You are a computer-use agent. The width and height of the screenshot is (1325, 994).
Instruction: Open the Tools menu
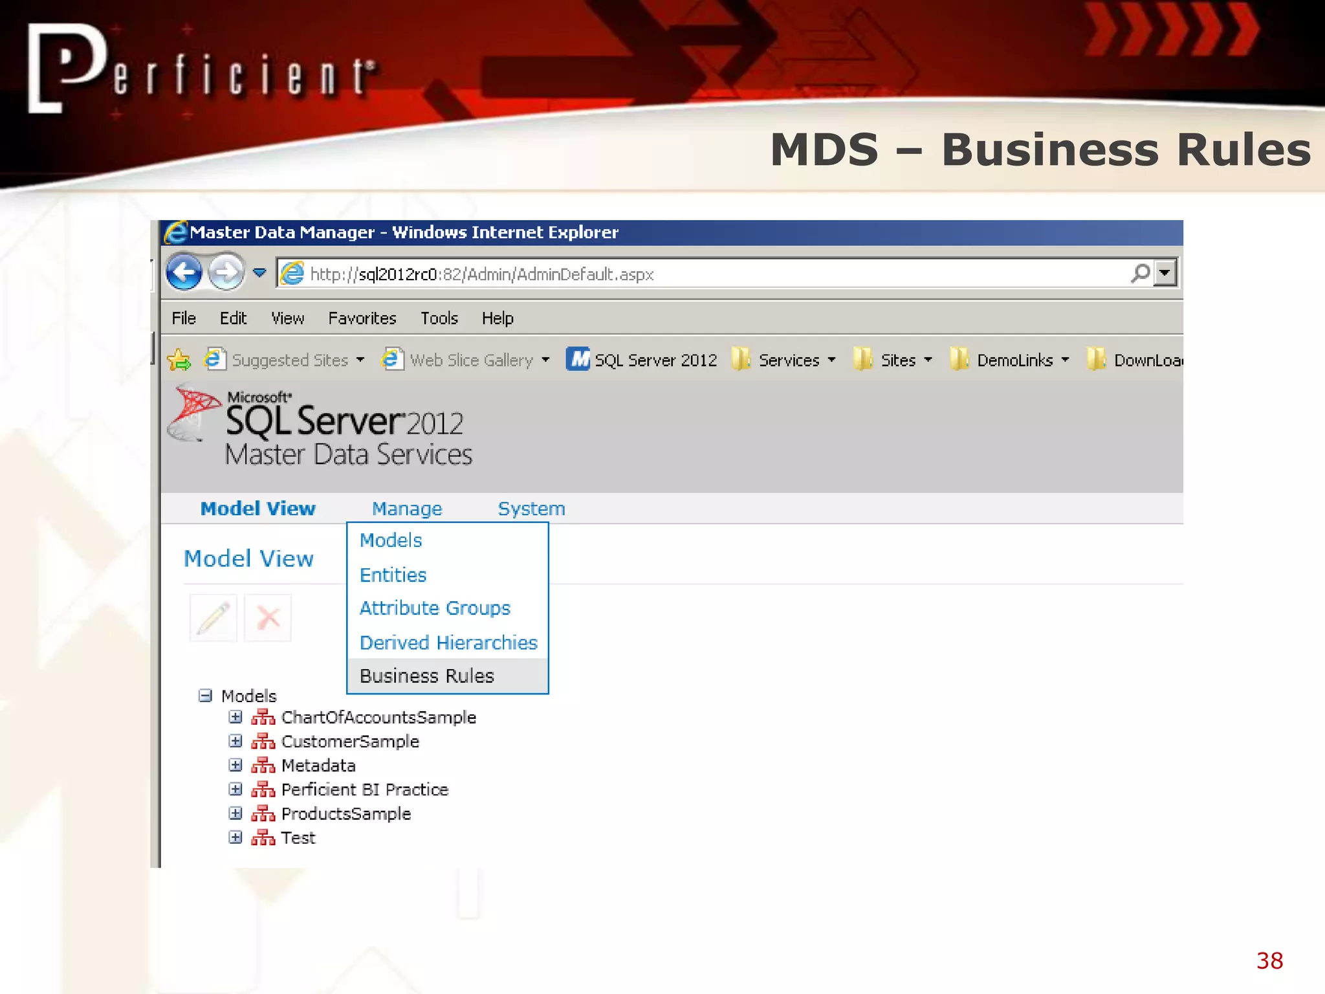point(439,318)
